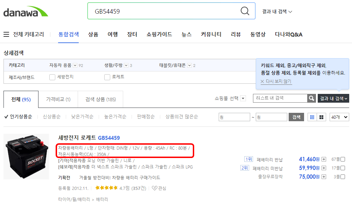352x206 pixels.
Task: Expand the 생활/주방 category dropdown
Action: pyautogui.click(x=126, y=66)
